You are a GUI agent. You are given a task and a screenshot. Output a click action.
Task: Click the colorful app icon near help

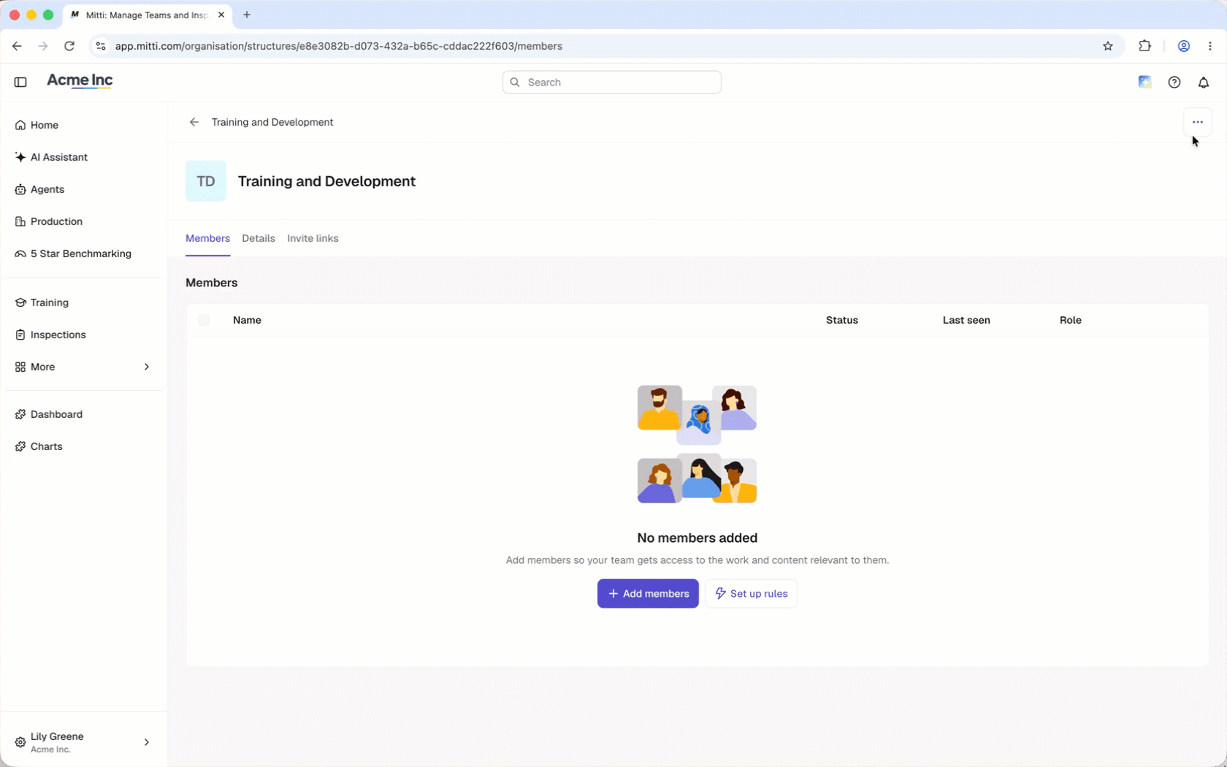click(1145, 82)
